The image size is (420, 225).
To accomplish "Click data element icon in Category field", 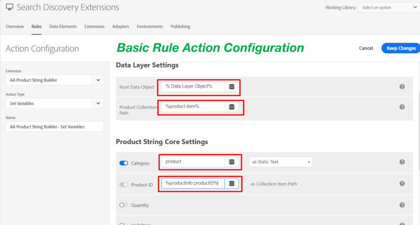I will pos(232,162).
